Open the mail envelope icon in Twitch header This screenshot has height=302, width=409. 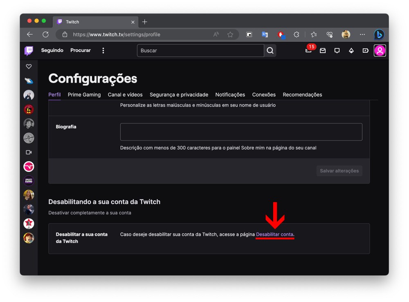pos(323,51)
